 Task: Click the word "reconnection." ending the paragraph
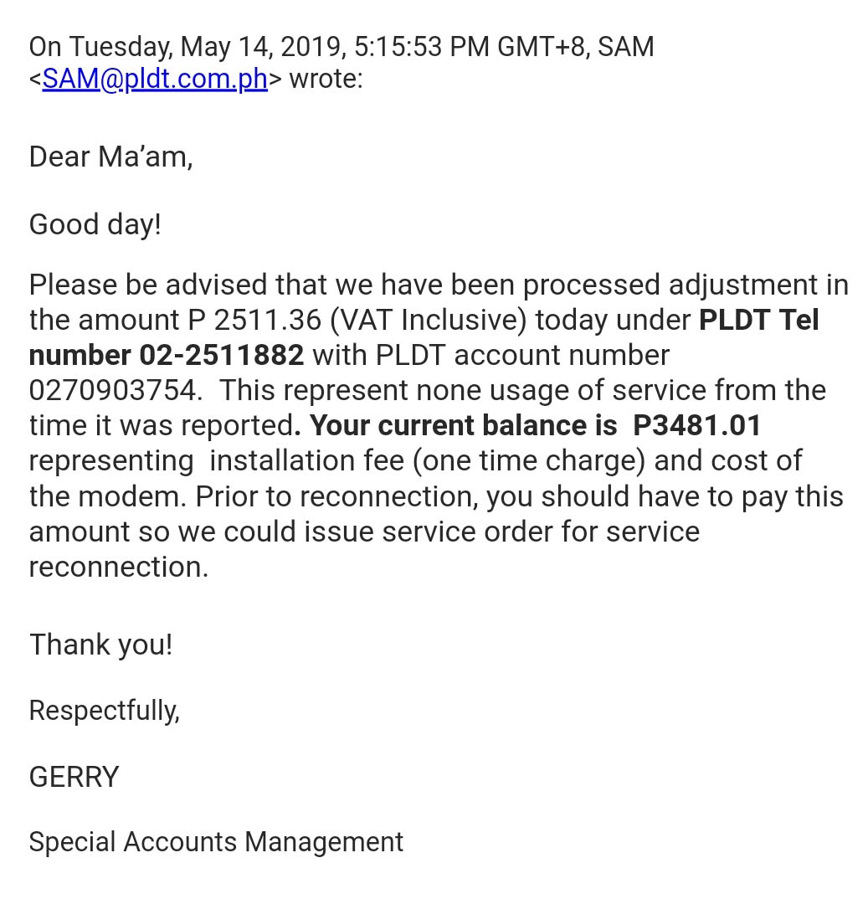118,567
